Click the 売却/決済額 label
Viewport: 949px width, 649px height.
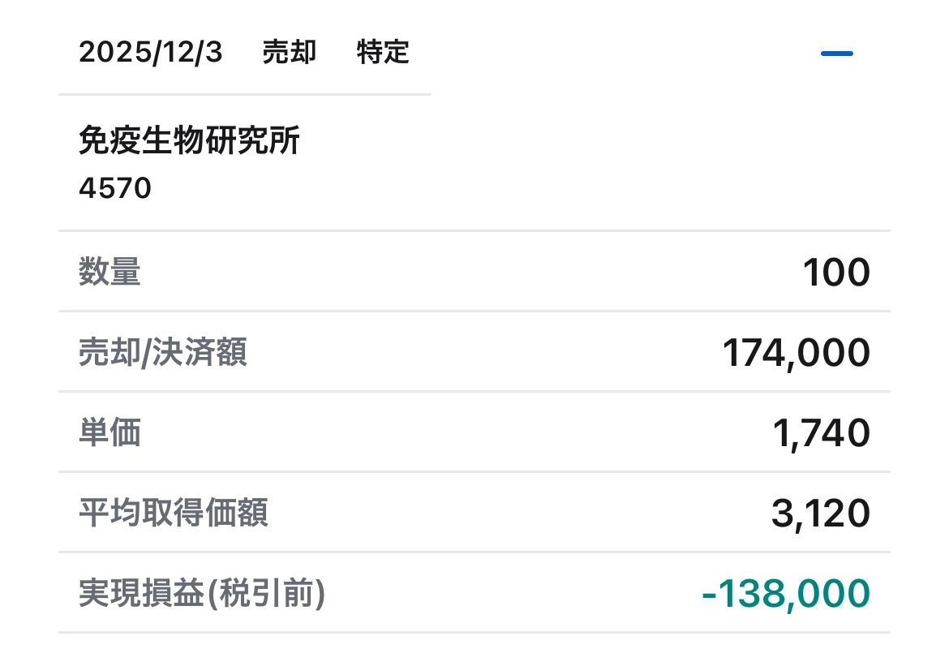[162, 352]
